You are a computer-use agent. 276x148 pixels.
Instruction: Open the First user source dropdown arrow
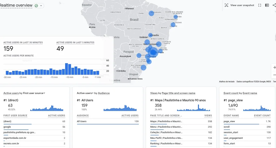coord(44,93)
